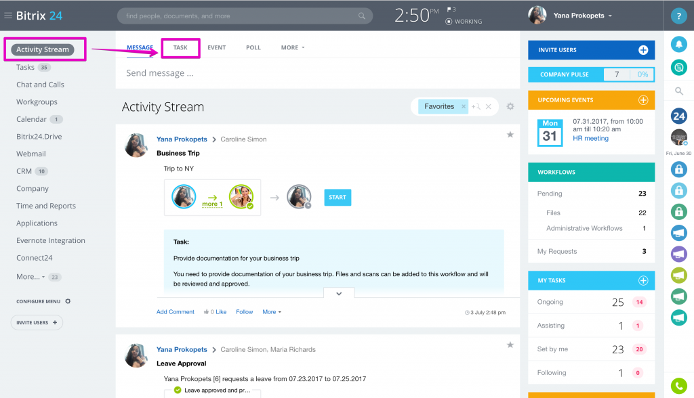Open the dark blue lock icon in sidebar
This screenshot has height=398, width=694.
pyautogui.click(x=678, y=169)
